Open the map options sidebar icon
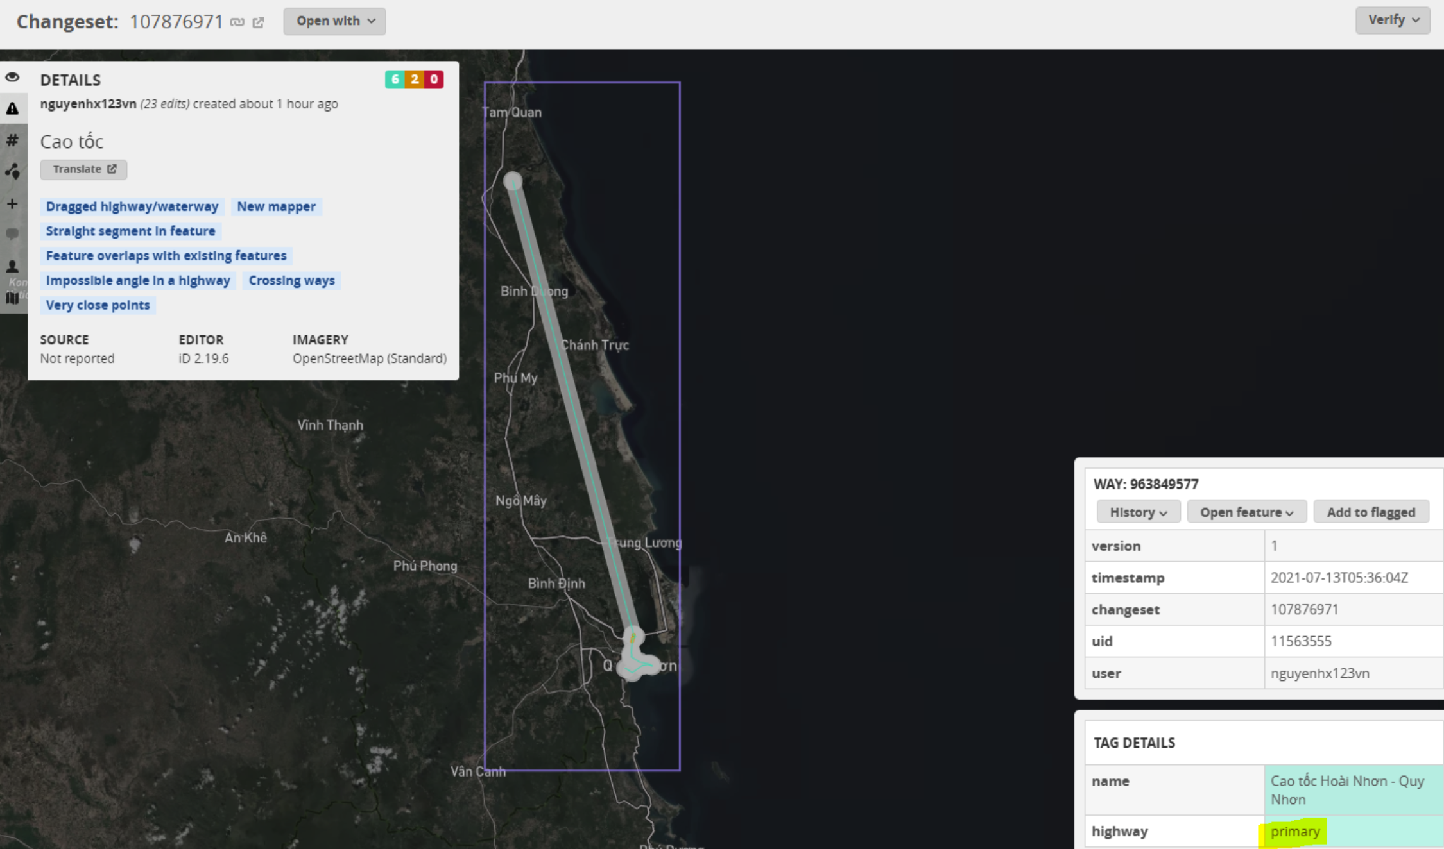Screen dimensions: 1444x849 pos(12,297)
